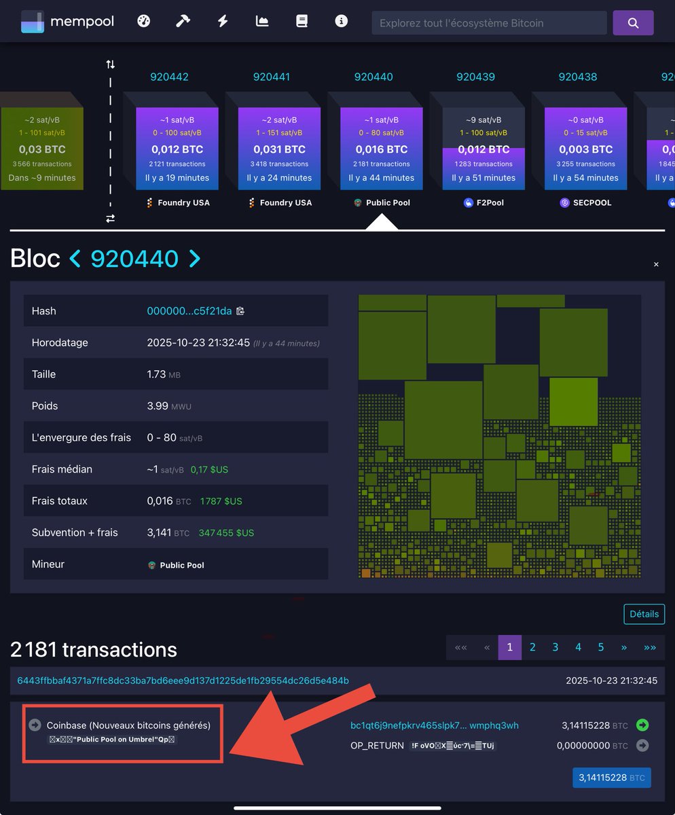Select page 2 of the transactions list
Viewport: 675px width, 815px height.
(532, 647)
